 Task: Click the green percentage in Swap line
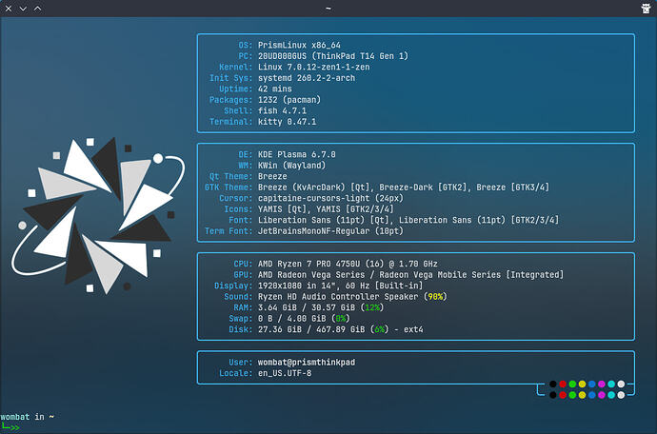coord(341,319)
